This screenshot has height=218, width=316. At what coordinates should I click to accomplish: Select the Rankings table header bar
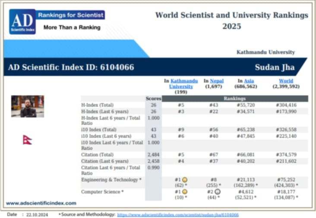[x=235, y=98]
